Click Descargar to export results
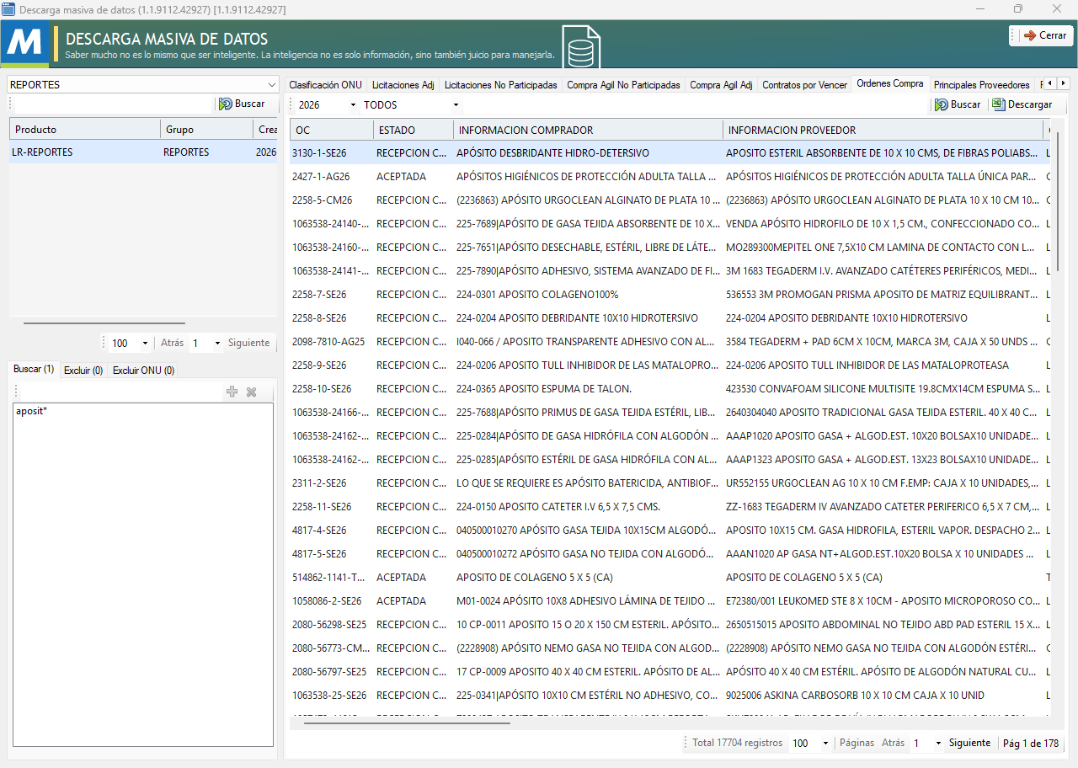The width and height of the screenshot is (1078, 768). 1022,104
